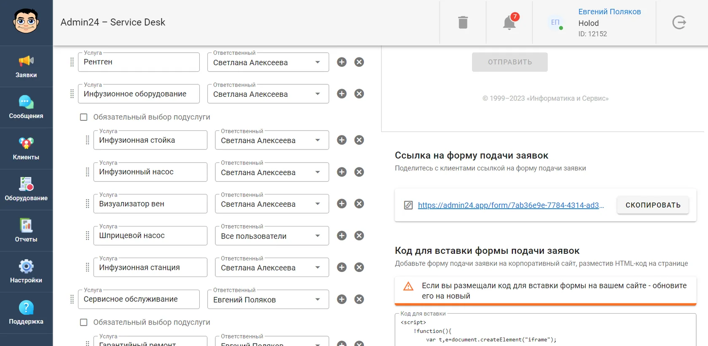Go to Заявки in sidebar

26,67
